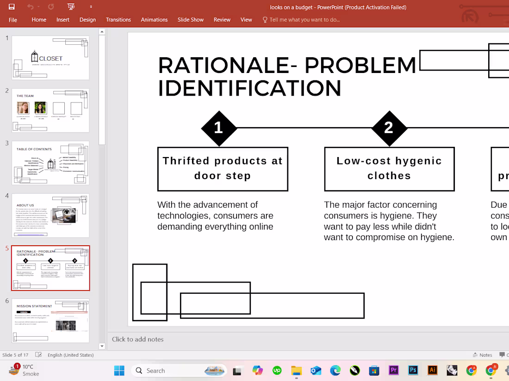Open spell check from the status bar
Viewport: 509px width, 381px height.
[38, 355]
